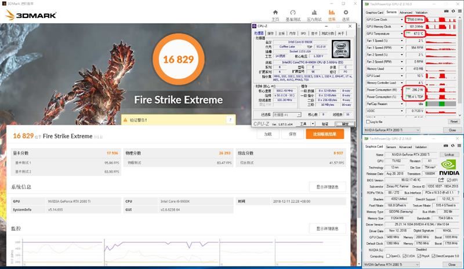Click the refresh icon in GPU-Z Graphics Card window
The height and width of the screenshot is (269, 464).
point(452,146)
